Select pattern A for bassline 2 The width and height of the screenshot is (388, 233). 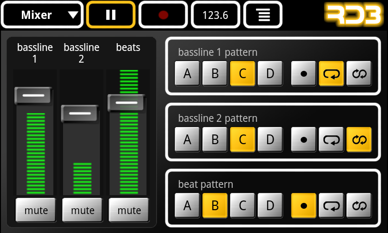[187, 139]
